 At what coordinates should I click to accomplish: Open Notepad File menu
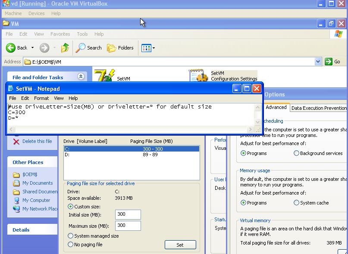coord(13,98)
